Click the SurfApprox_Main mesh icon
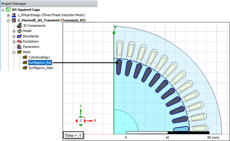Viewport: 230px width, 141px height. pyautogui.click(x=25, y=68)
